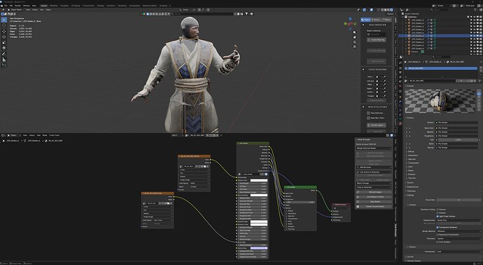Open the Batch Change dropdown
The image size is (483, 265).
(374, 183)
